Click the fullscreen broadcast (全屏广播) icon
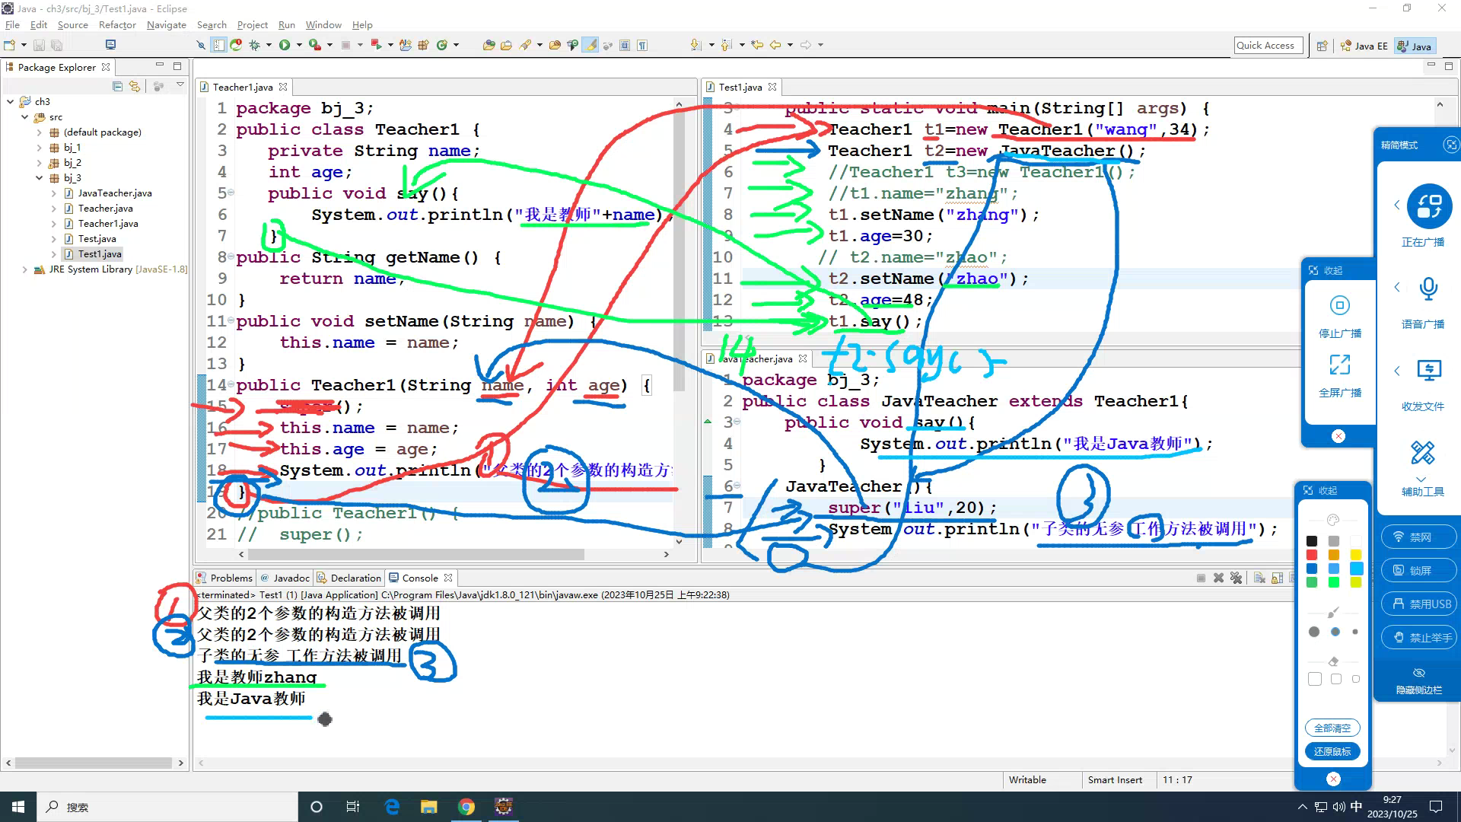Image resolution: width=1461 pixels, height=822 pixels. click(x=1339, y=365)
